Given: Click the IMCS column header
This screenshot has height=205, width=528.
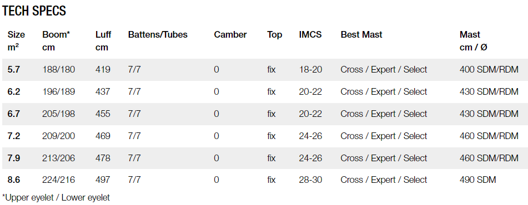Looking at the screenshot, I should (310, 34).
